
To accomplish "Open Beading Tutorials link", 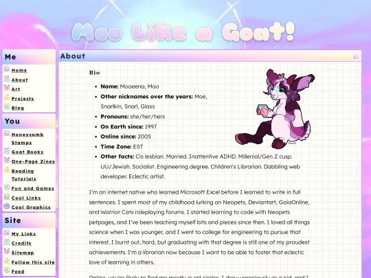I will click(x=23, y=175).
